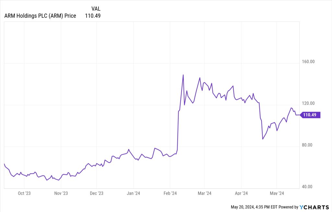Click the highest price peak on the chart line

(x=183, y=75)
